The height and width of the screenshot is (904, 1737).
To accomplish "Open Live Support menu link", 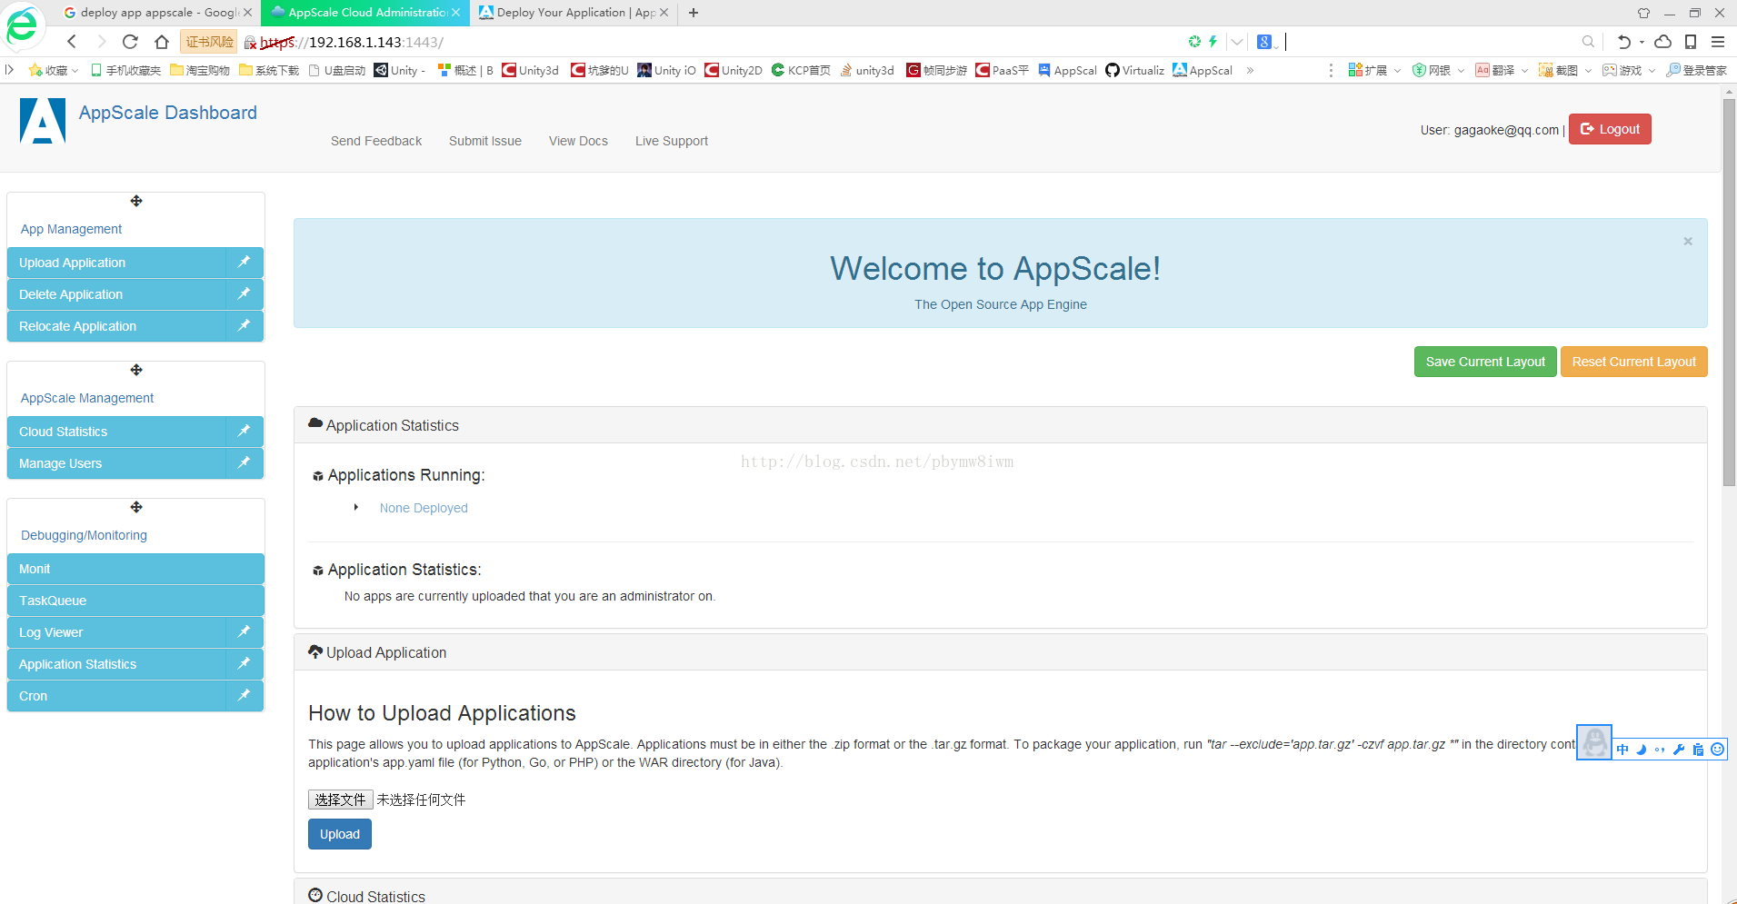I will click(672, 141).
